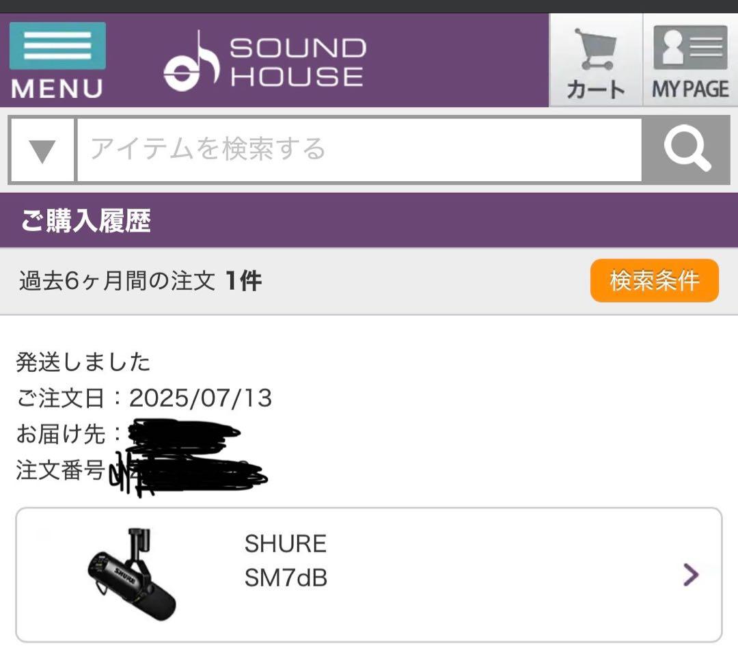The image size is (738, 661).
Task: Open 検索条件 search filter options
Action: click(653, 280)
